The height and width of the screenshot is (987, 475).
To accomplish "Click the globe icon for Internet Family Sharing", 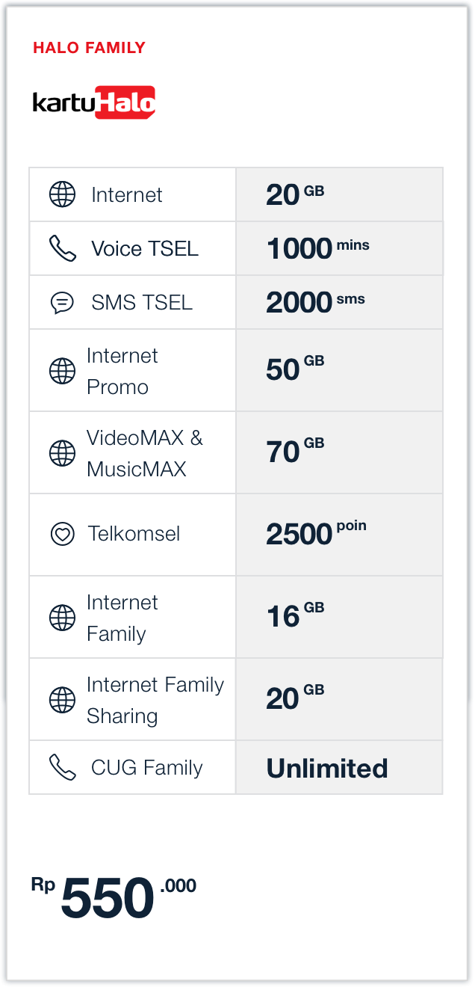I will (x=62, y=700).
